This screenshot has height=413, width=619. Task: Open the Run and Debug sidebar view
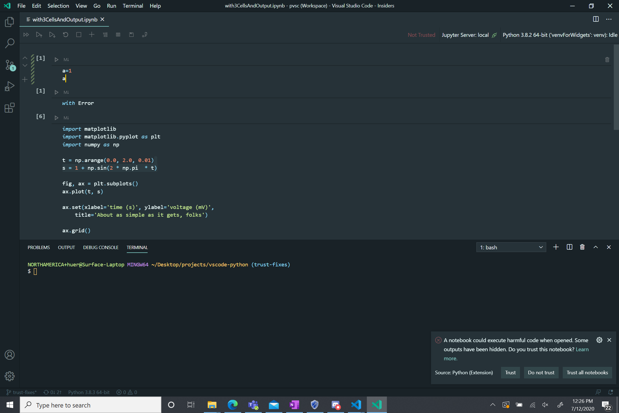[9, 86]
